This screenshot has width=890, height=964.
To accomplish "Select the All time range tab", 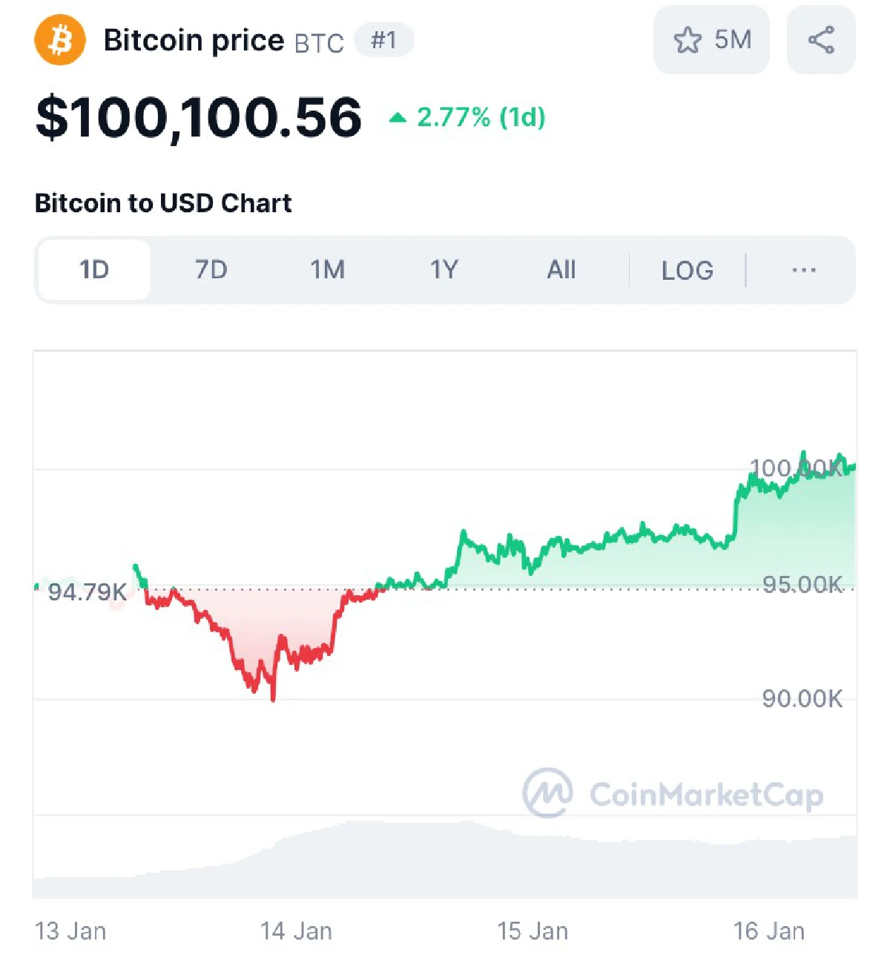I will click(561, 270).
